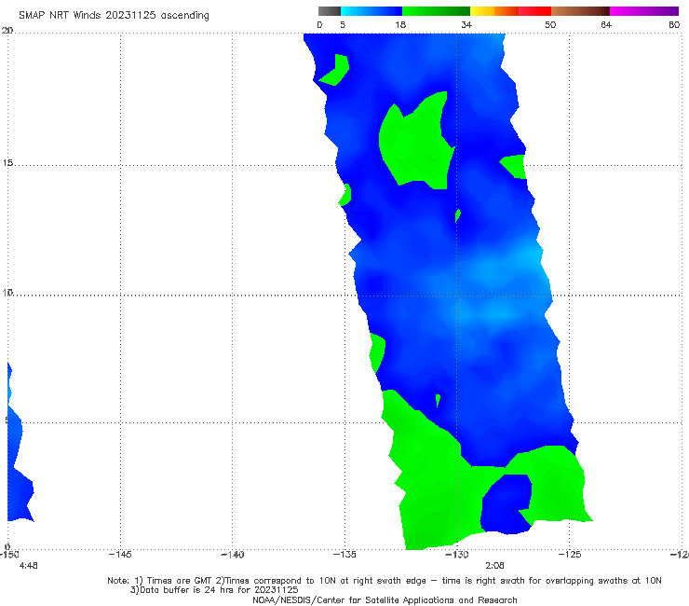
Task: Click the longitude label '-135'
Action: [x=344, y=555]
